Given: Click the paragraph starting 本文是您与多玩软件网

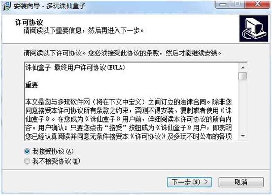Looking at the screenshot, I should tap(129, 119).
